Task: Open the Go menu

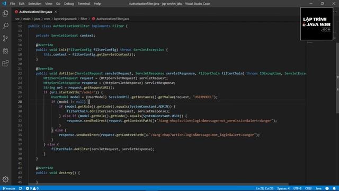Action: pyautogui.click(x=58, y=4)
